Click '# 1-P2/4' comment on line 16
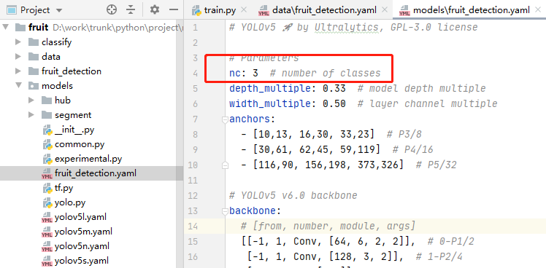546x268 pixels. (x=439, y=257)
